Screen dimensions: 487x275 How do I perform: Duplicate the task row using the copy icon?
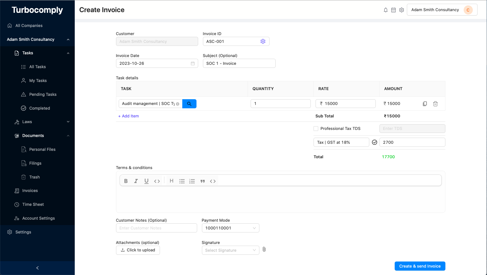[x=425, y=104]
